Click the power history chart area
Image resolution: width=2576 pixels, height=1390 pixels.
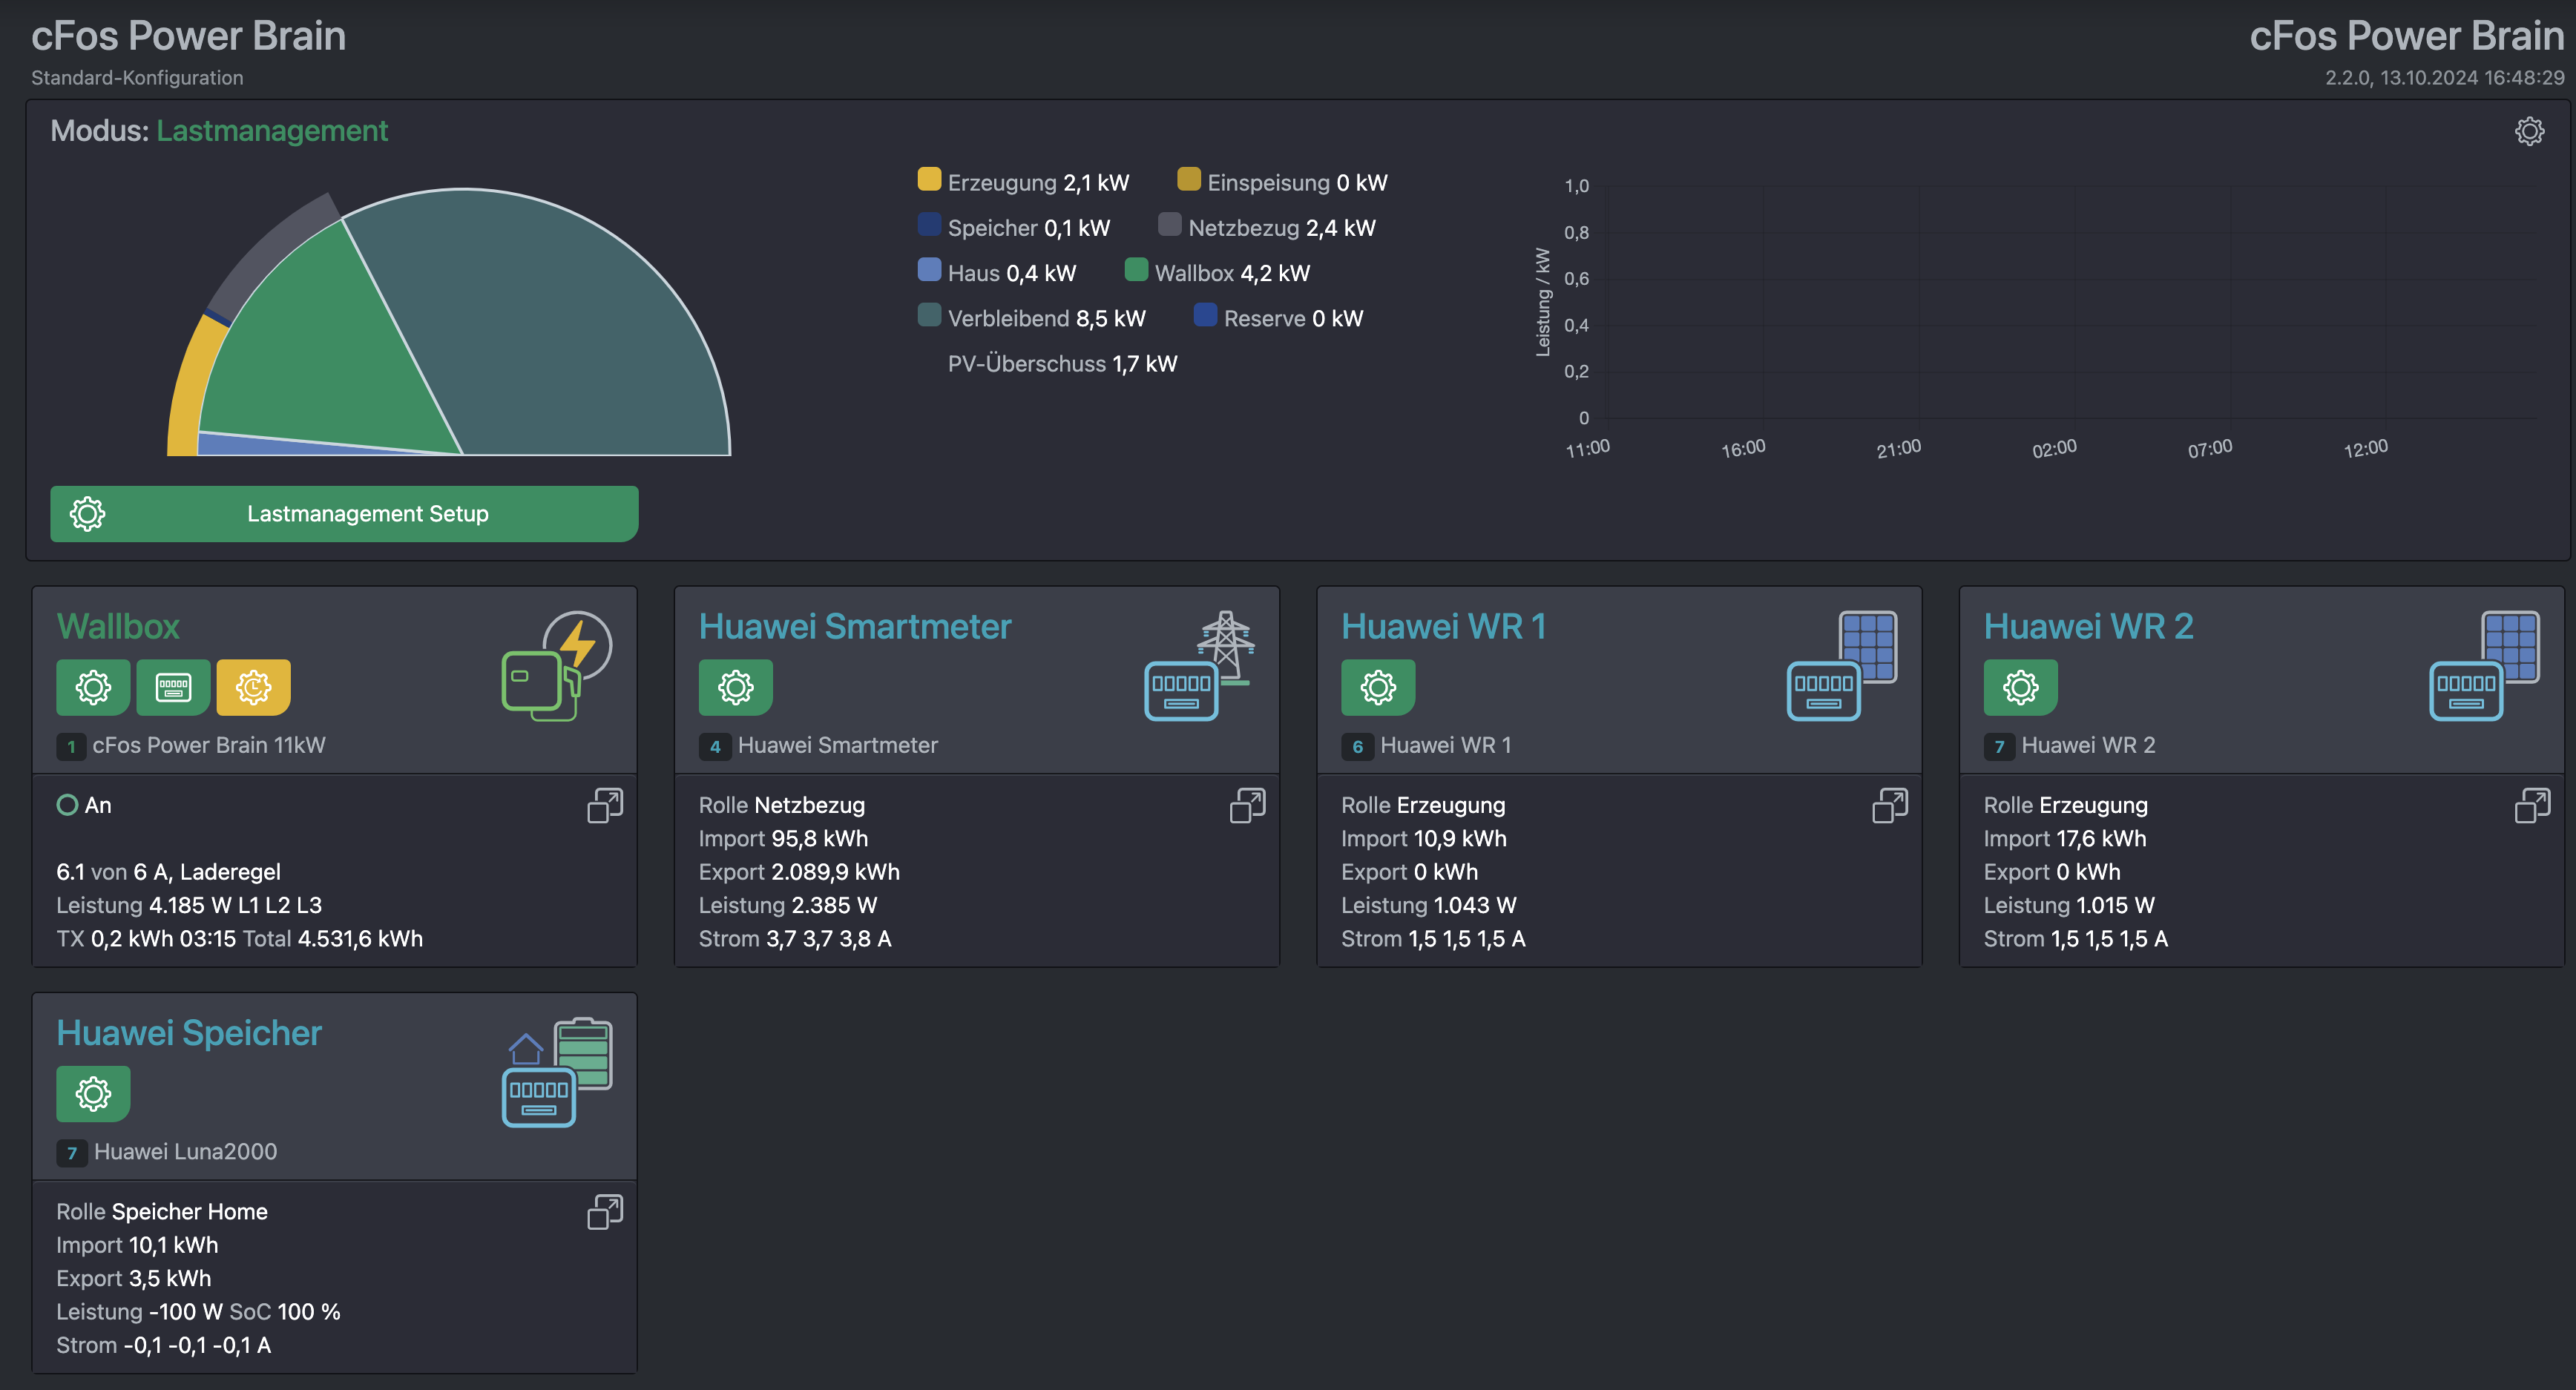point(2070,302)
